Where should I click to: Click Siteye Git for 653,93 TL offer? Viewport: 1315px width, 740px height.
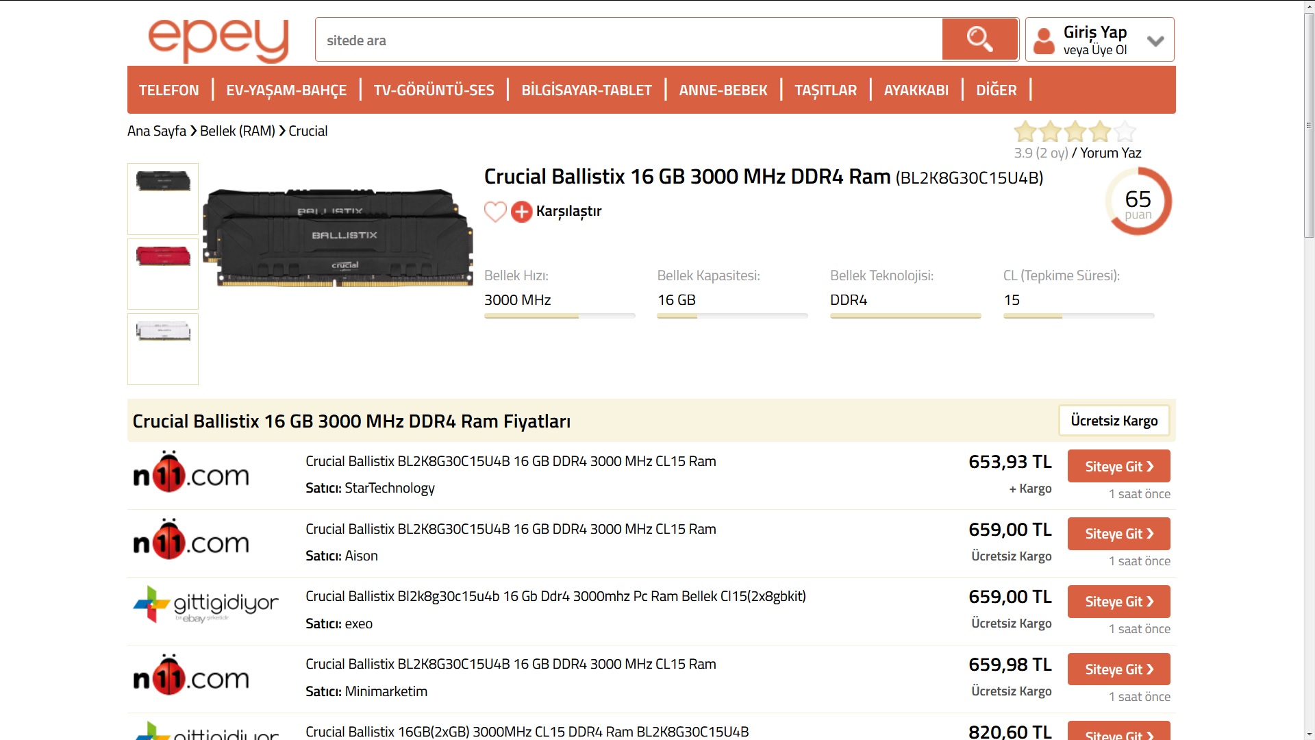click(x=1118, y=467)
